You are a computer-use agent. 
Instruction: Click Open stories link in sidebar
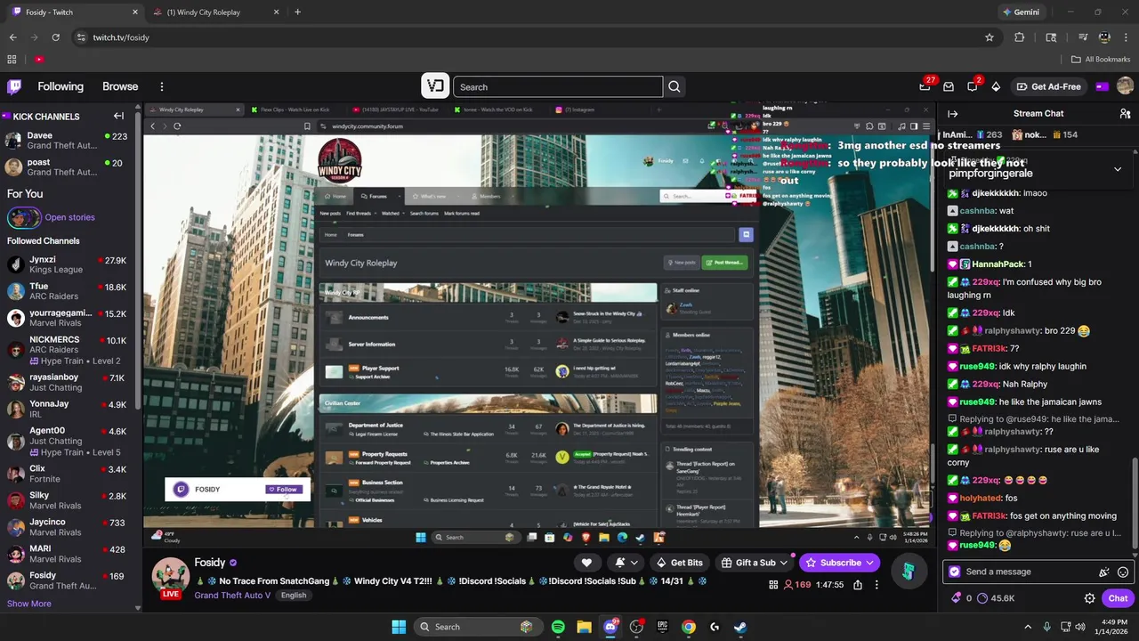tap(69, 217)
